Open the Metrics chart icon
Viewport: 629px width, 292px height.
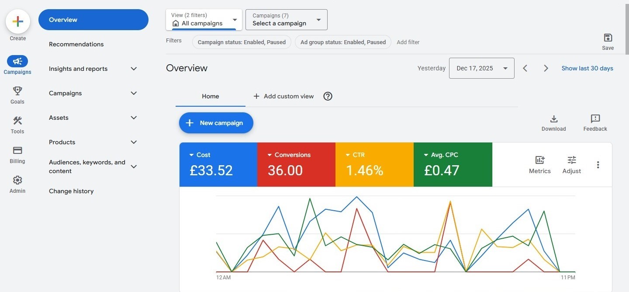click(x=540, y=160)
